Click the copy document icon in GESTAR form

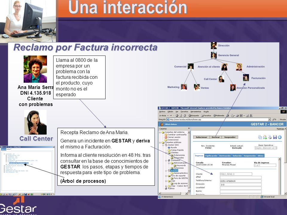coord(260,137)
